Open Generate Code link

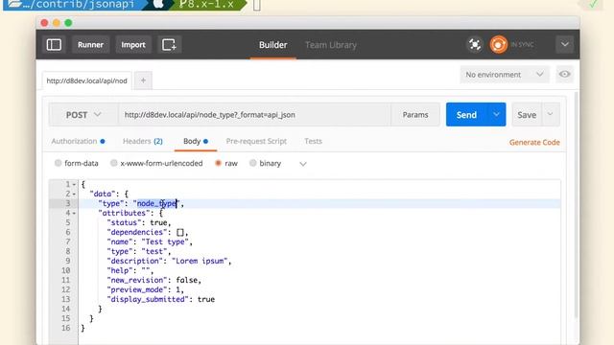534,143
